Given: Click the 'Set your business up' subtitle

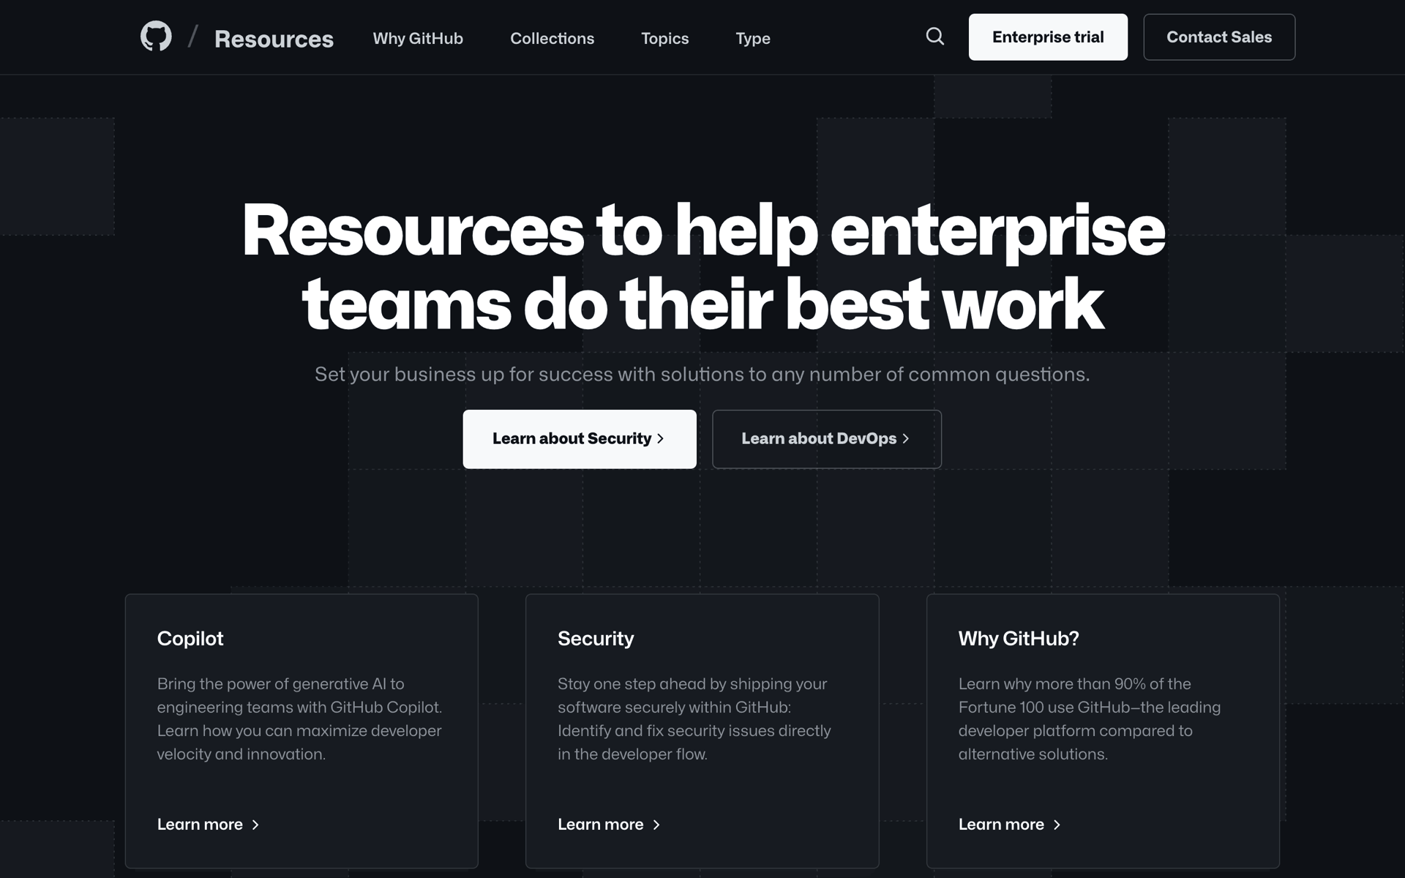Looking at the screenshot, I should (x=702, y=374).
